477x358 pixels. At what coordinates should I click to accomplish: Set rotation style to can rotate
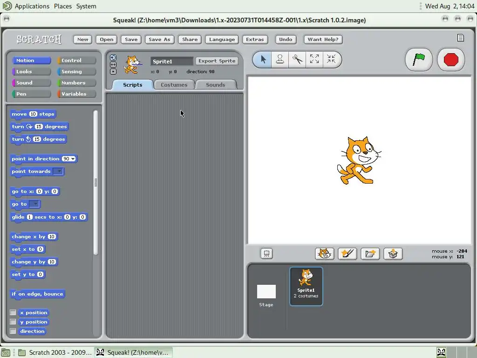pos(113,57)
